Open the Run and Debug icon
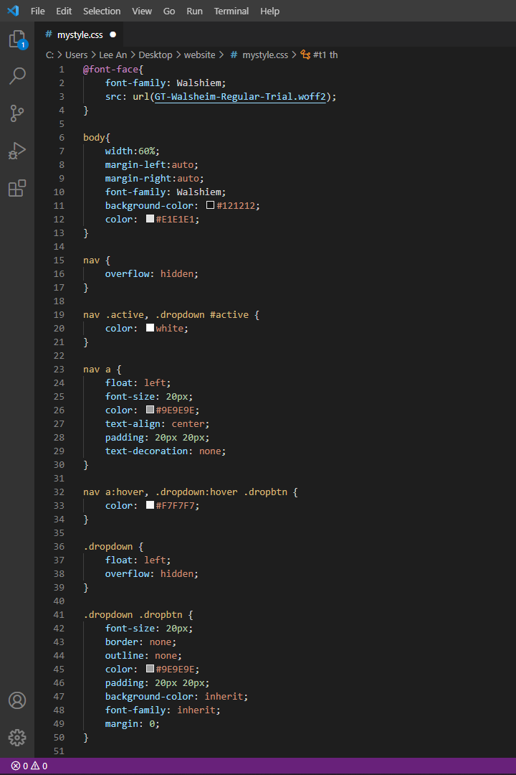 tap(17, 151)
